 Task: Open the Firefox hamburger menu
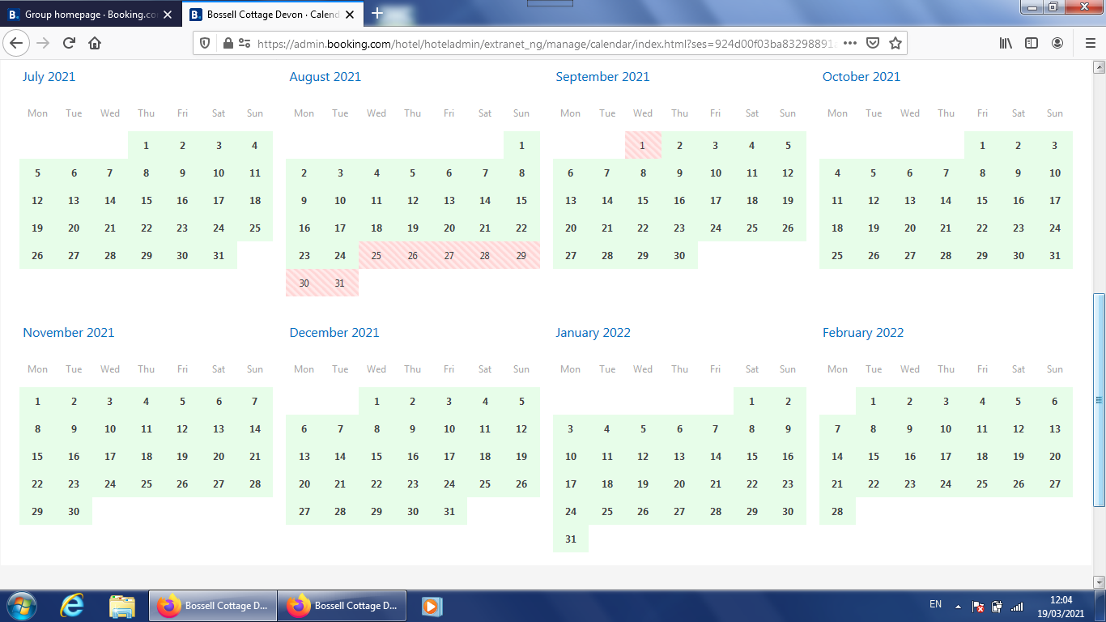(1090, 43)
